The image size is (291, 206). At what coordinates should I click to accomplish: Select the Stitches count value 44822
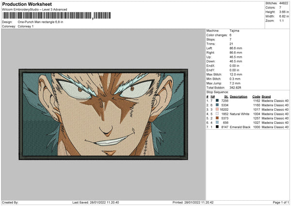(x=283, y=3)
